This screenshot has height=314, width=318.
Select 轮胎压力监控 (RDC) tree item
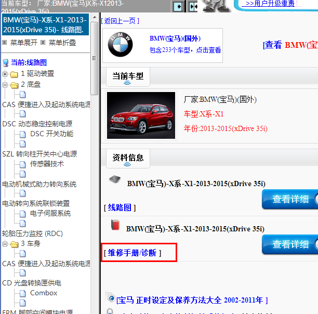point(32,233)
